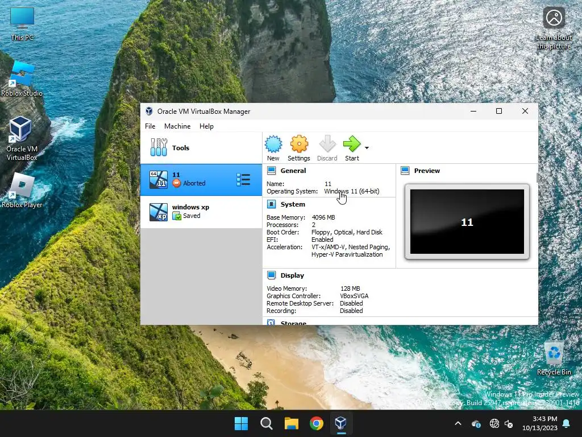Open Settings gear in VirtualBox toolbar

point(299,148)
